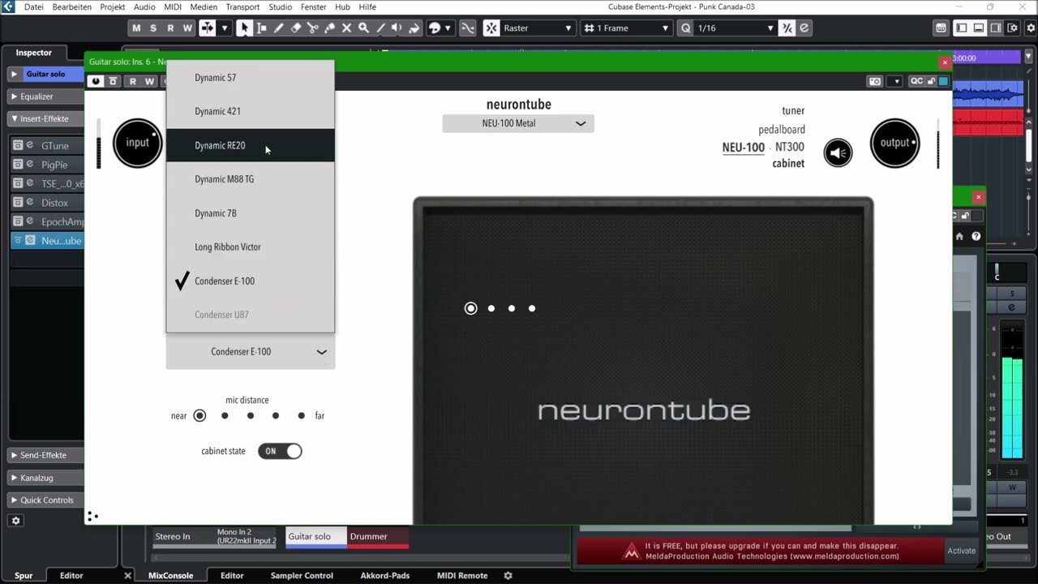Switch to the Sampler Control tab
Screen dimensions: 1038x584
302,575
